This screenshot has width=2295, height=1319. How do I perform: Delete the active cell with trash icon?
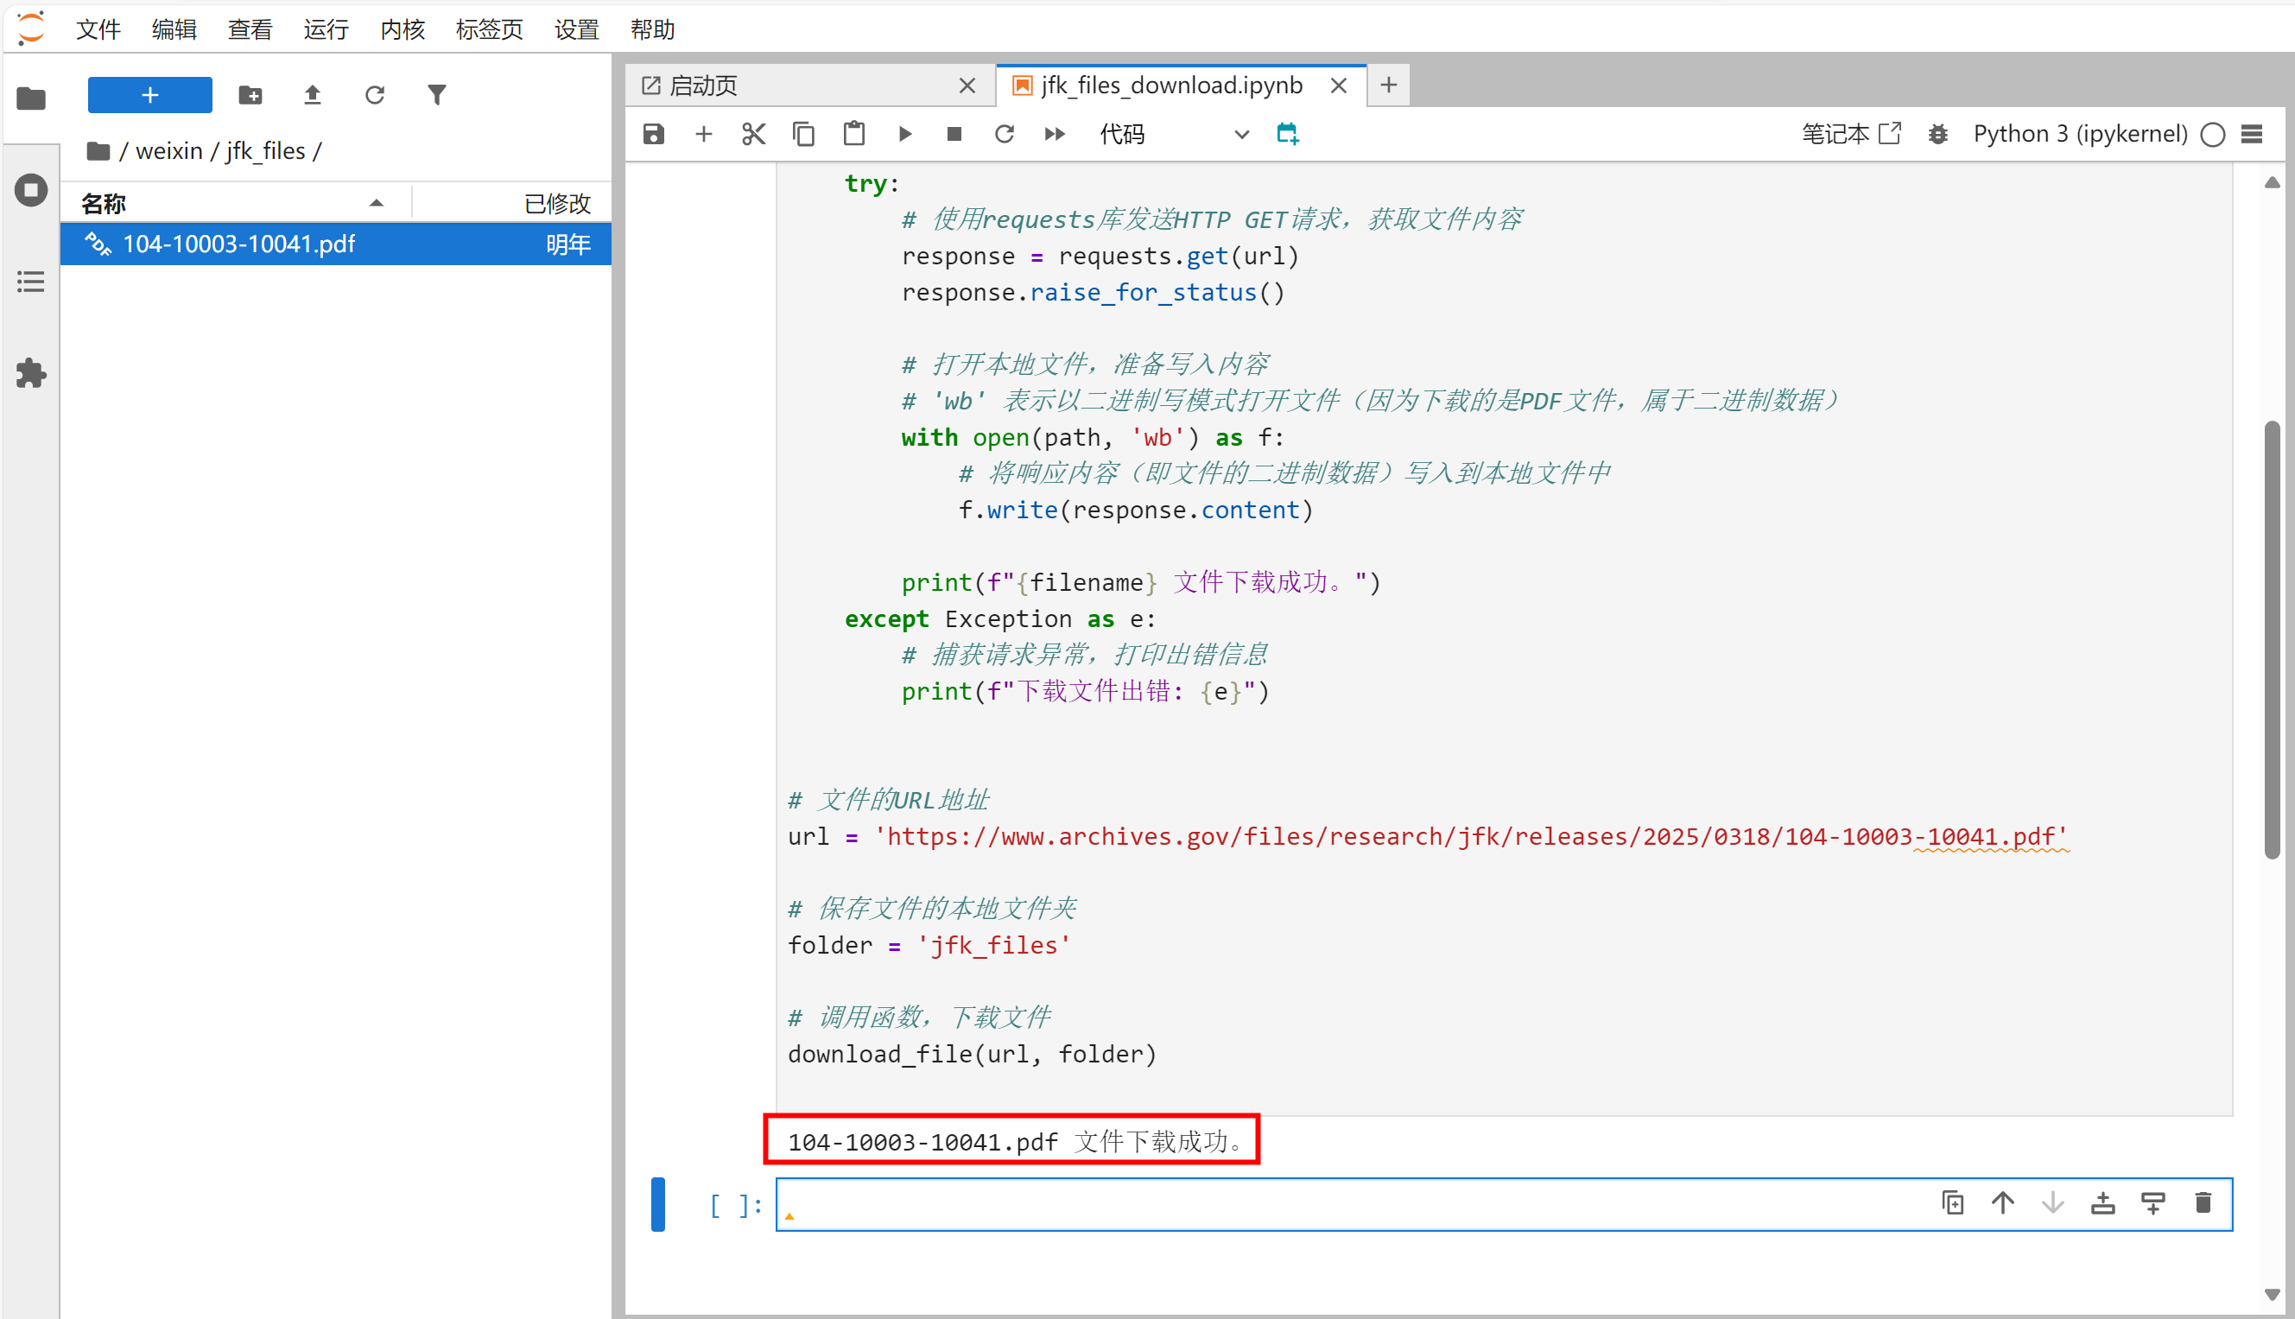[2203, 1203]
